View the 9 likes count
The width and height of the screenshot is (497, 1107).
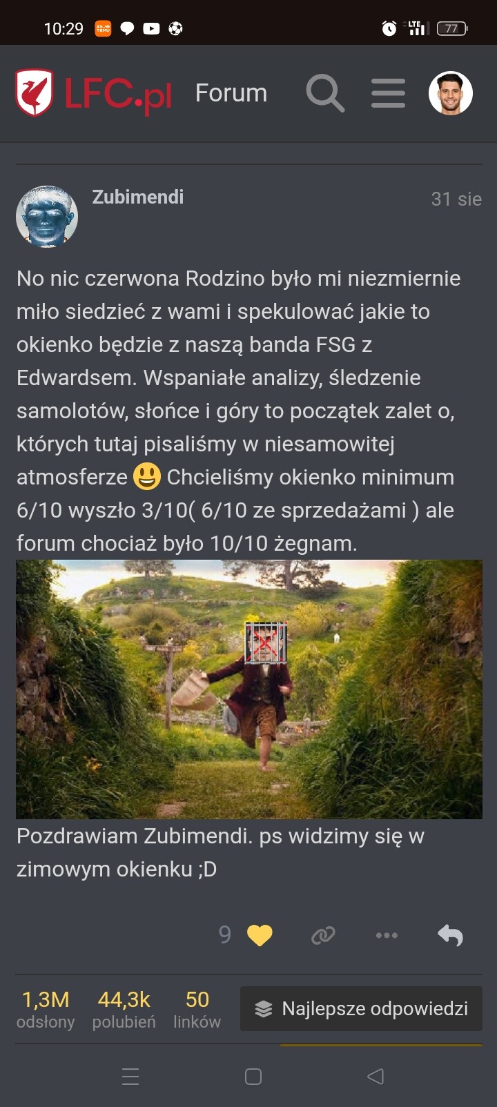point(225,934)
